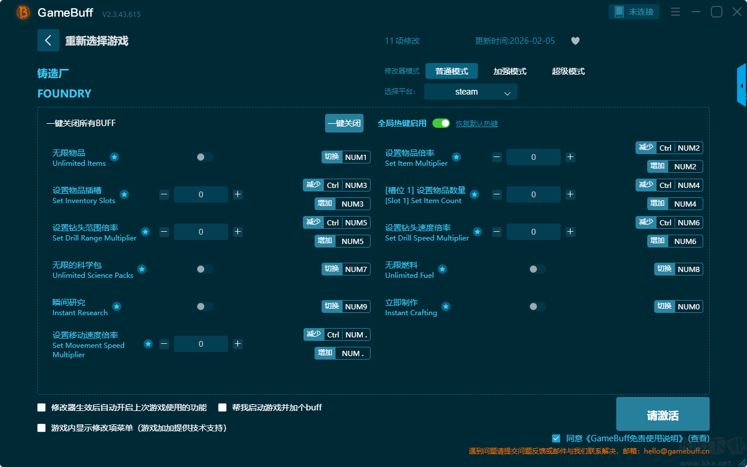The height and width of the screenshot is (467, 747).
Task: Check the launch game and add buff option
Action: point(222,407)
